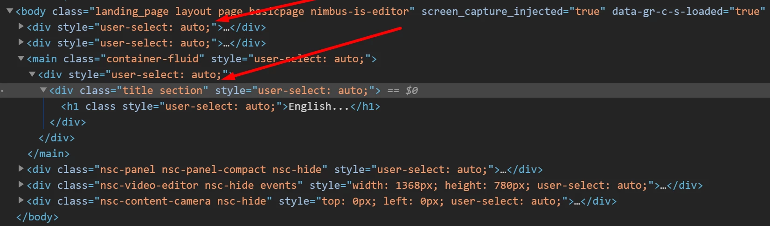Expand the second collapsed div above main
Screen dimensions: 770x226
coord(21,42)
